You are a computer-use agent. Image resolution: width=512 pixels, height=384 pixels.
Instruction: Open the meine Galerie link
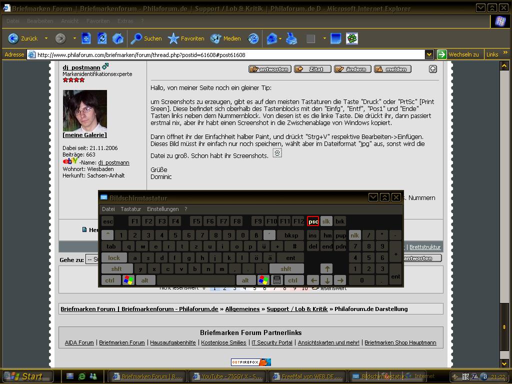pyautogui.click(x=84, y=135)
